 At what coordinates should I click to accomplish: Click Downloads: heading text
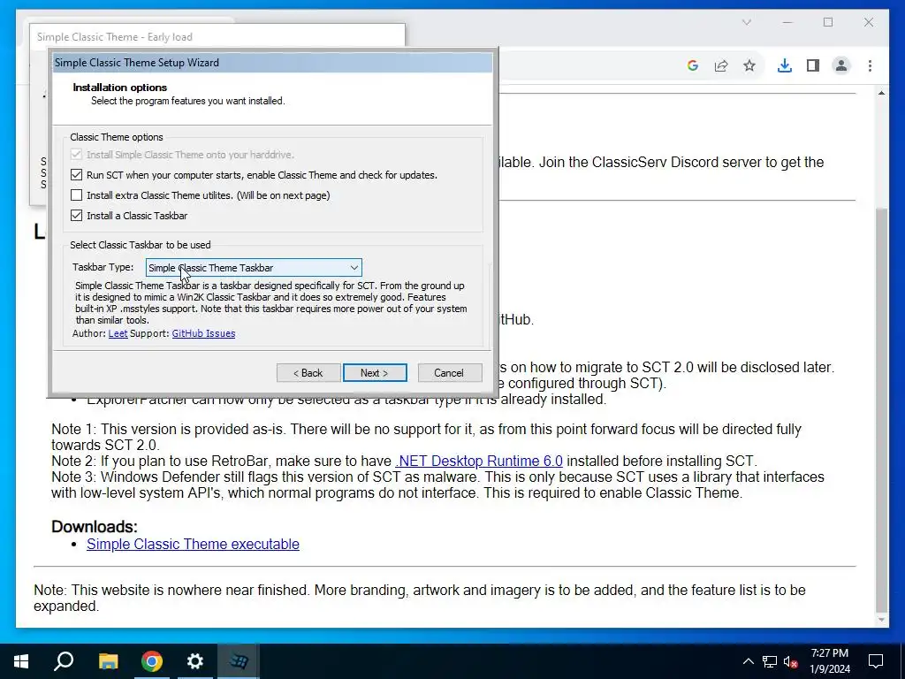click(x=94, y=527)
